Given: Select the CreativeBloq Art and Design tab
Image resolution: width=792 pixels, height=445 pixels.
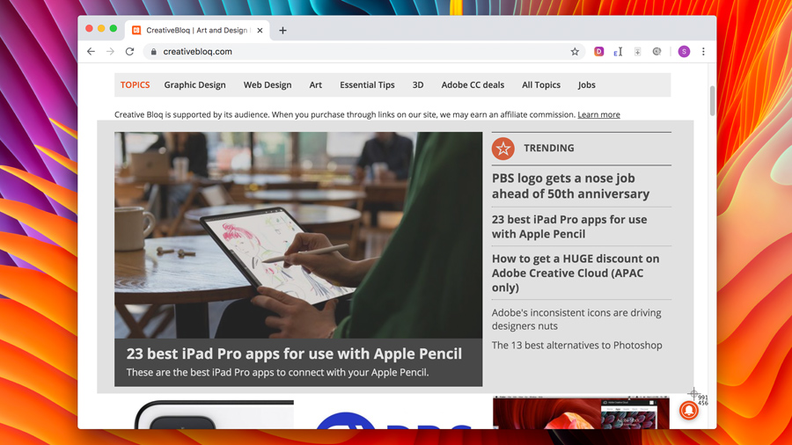Looking at the screenshot, I should (197, 30).
